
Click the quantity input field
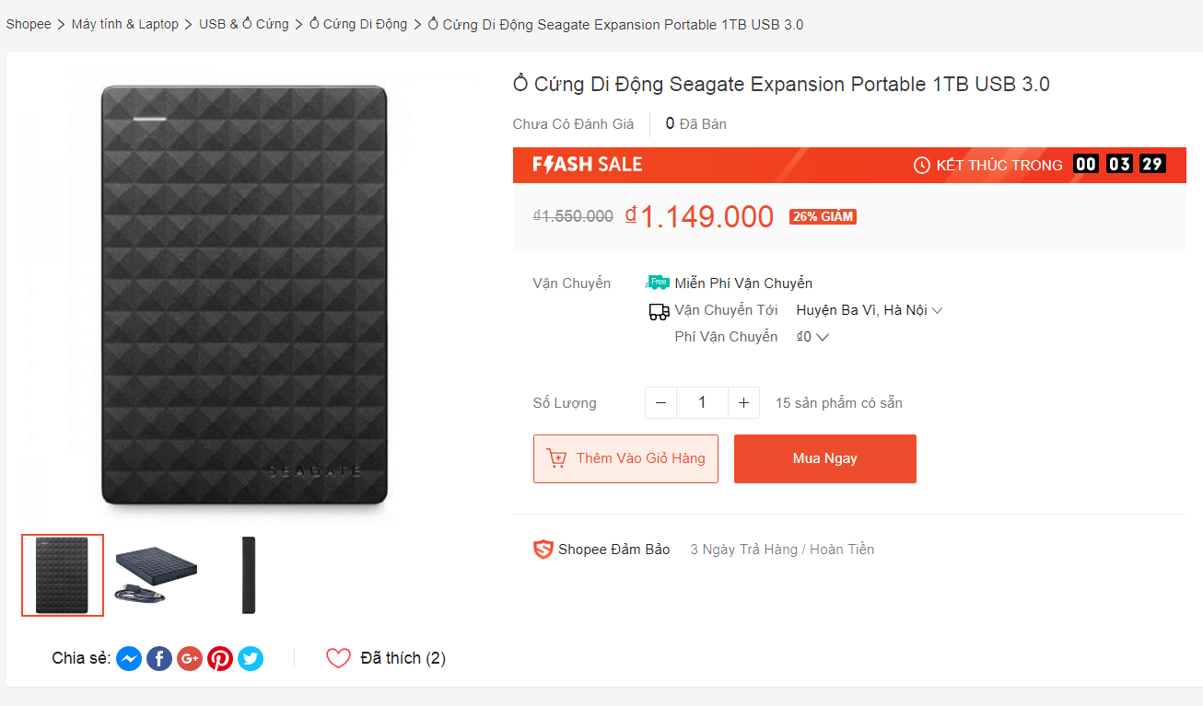pyautogui.click(x=702, y=402)
